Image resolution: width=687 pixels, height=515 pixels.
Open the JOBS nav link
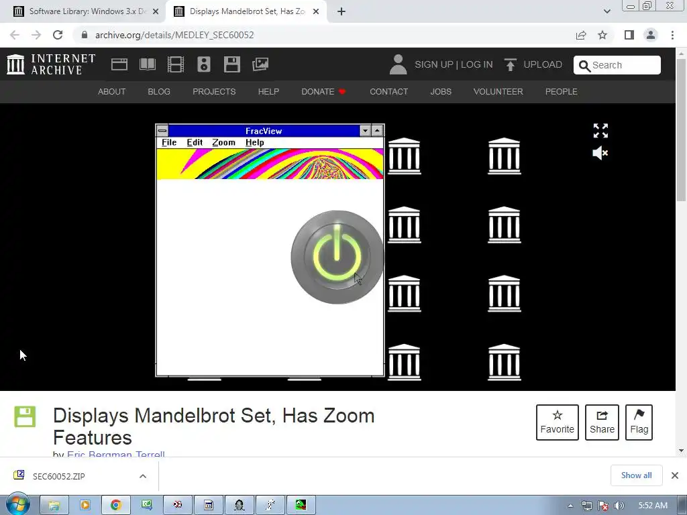point(441,91)
